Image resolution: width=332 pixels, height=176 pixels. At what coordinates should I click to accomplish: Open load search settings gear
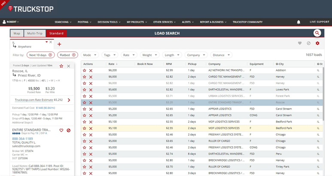tap(317, 43)
